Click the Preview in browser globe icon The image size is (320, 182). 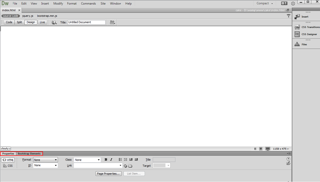[x=54, y=22]
